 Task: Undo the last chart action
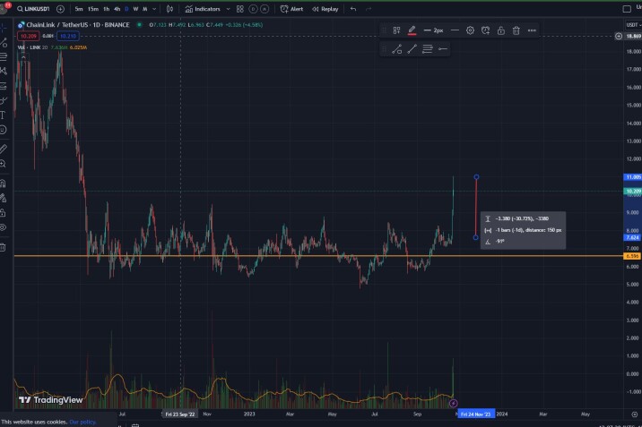click(353, 9)
